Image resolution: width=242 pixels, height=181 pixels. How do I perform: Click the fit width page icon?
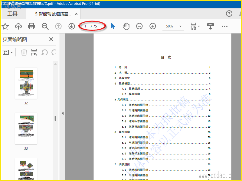193,26
